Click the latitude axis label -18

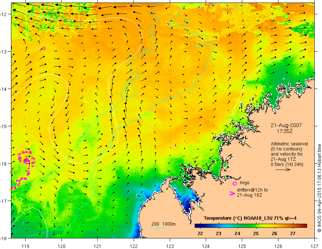click(4, 238)
